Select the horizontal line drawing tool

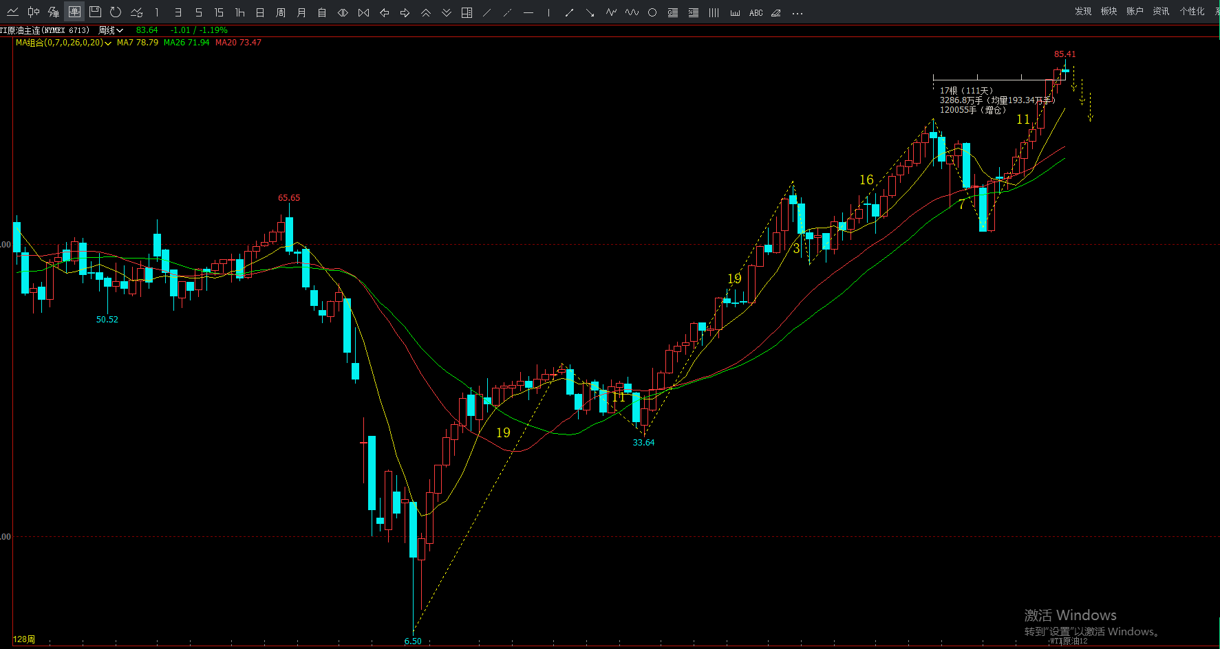coord(528,12)
